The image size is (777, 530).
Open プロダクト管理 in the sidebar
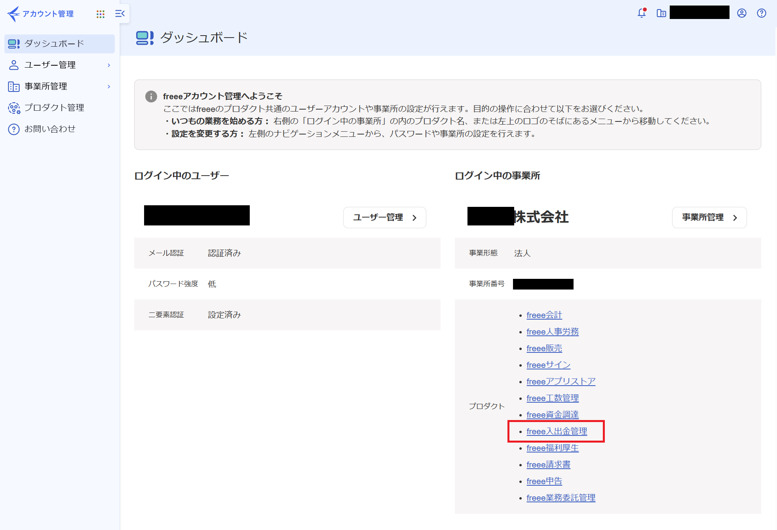click(60, 108)
